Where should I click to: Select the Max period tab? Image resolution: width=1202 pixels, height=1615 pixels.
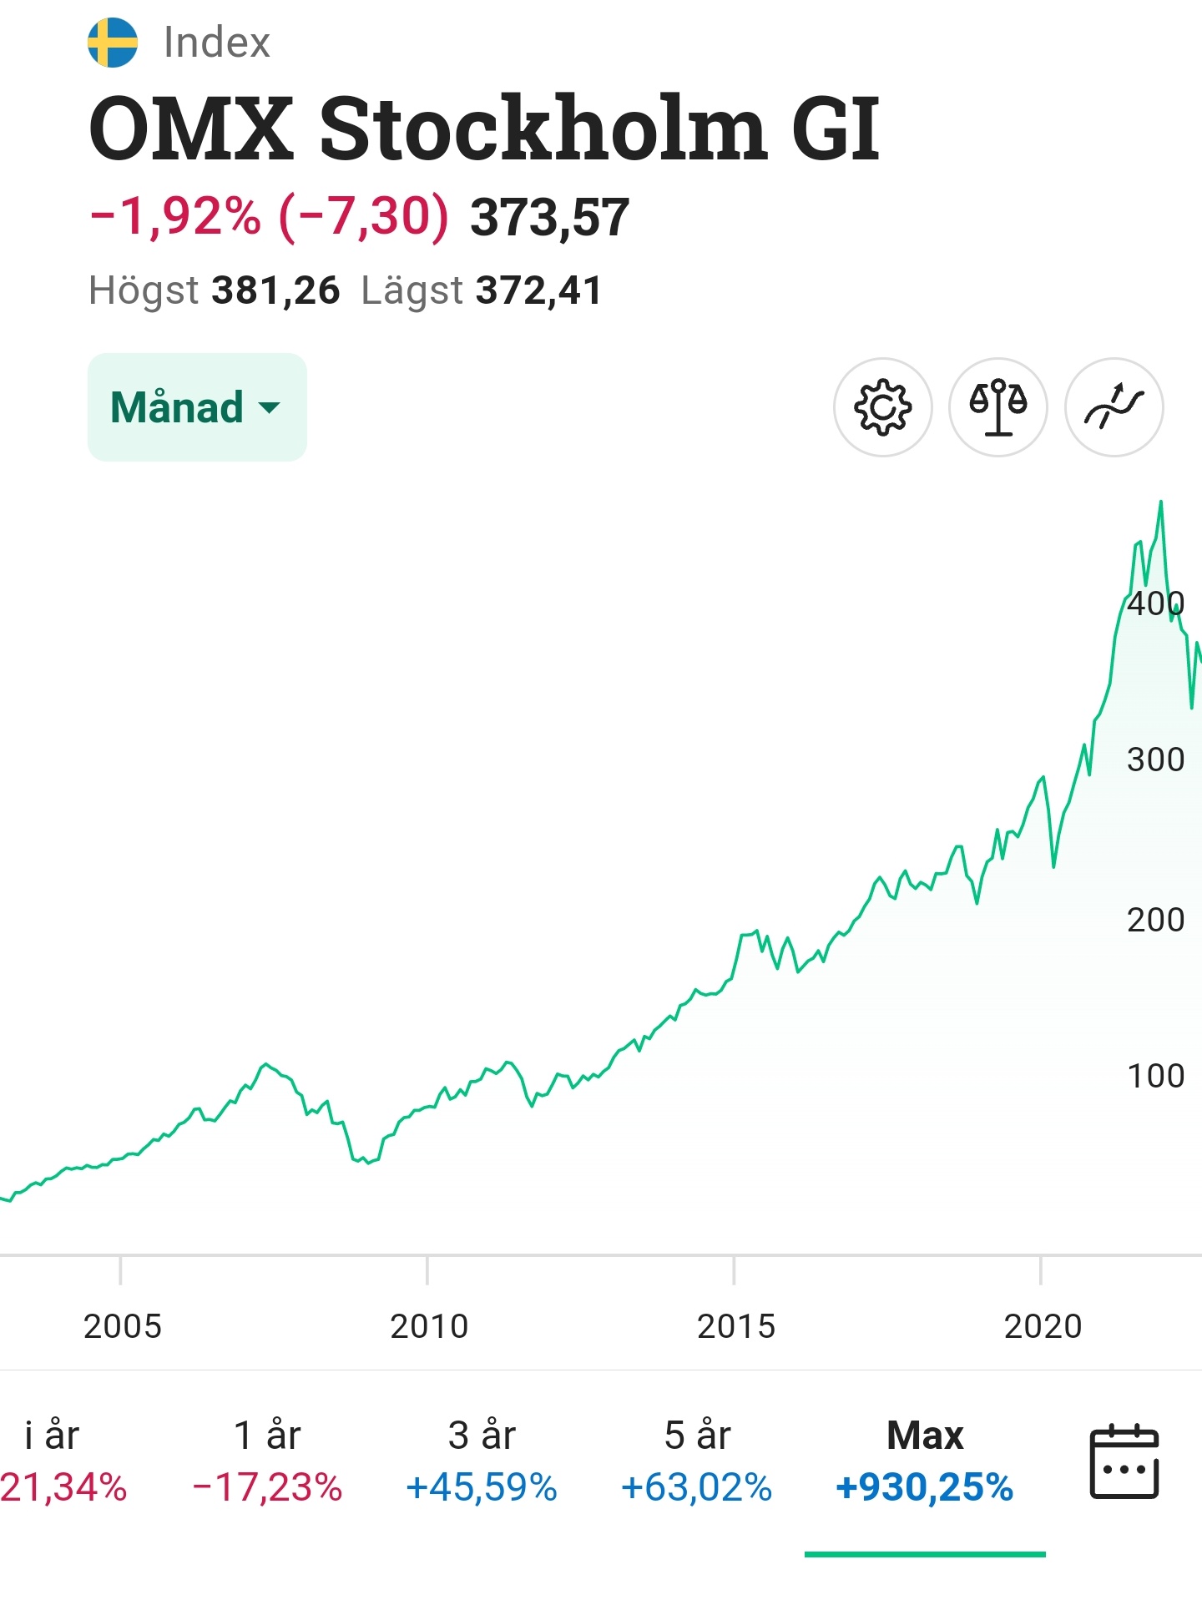[925, 1461]
